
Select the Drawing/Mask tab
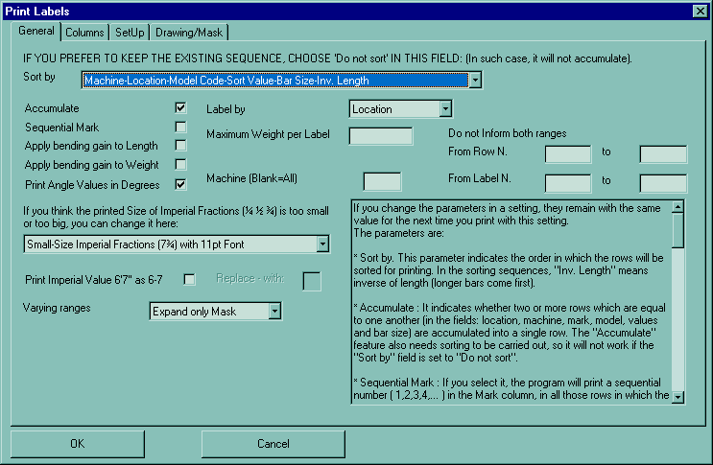click(x=188, y=33)
